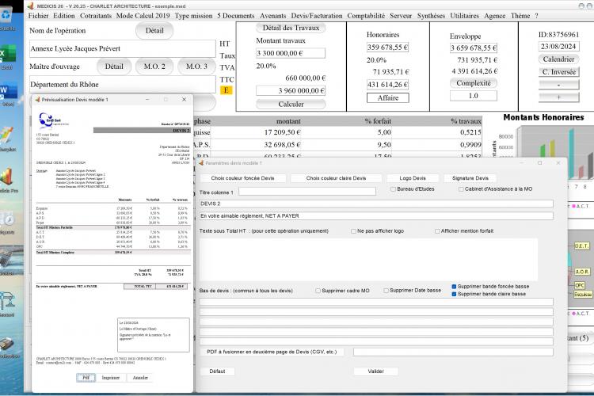Choose dark colour via Choix couleur foncée Devis
The image size is (594, 396).
242,178
